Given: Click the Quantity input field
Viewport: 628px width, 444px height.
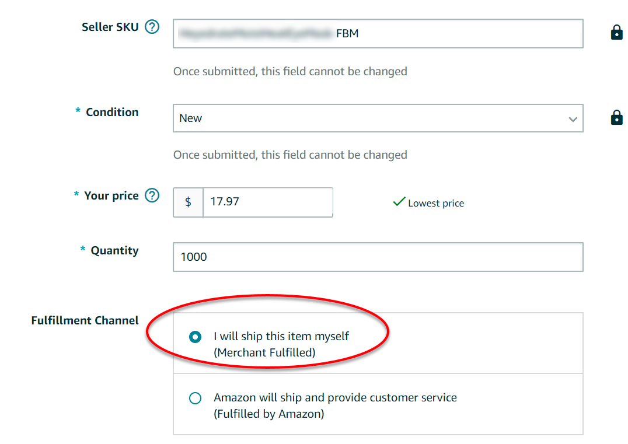Looking at the screenshot, I should coord(378,257).
